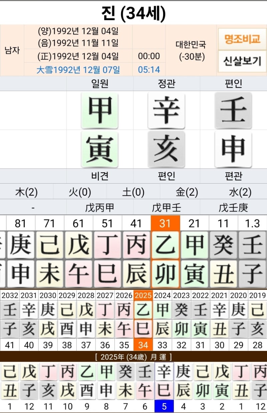The image size is (267, 413).
Task: Choose the 庚 stem in the age 81 luck column
Action: coord(21,245)
